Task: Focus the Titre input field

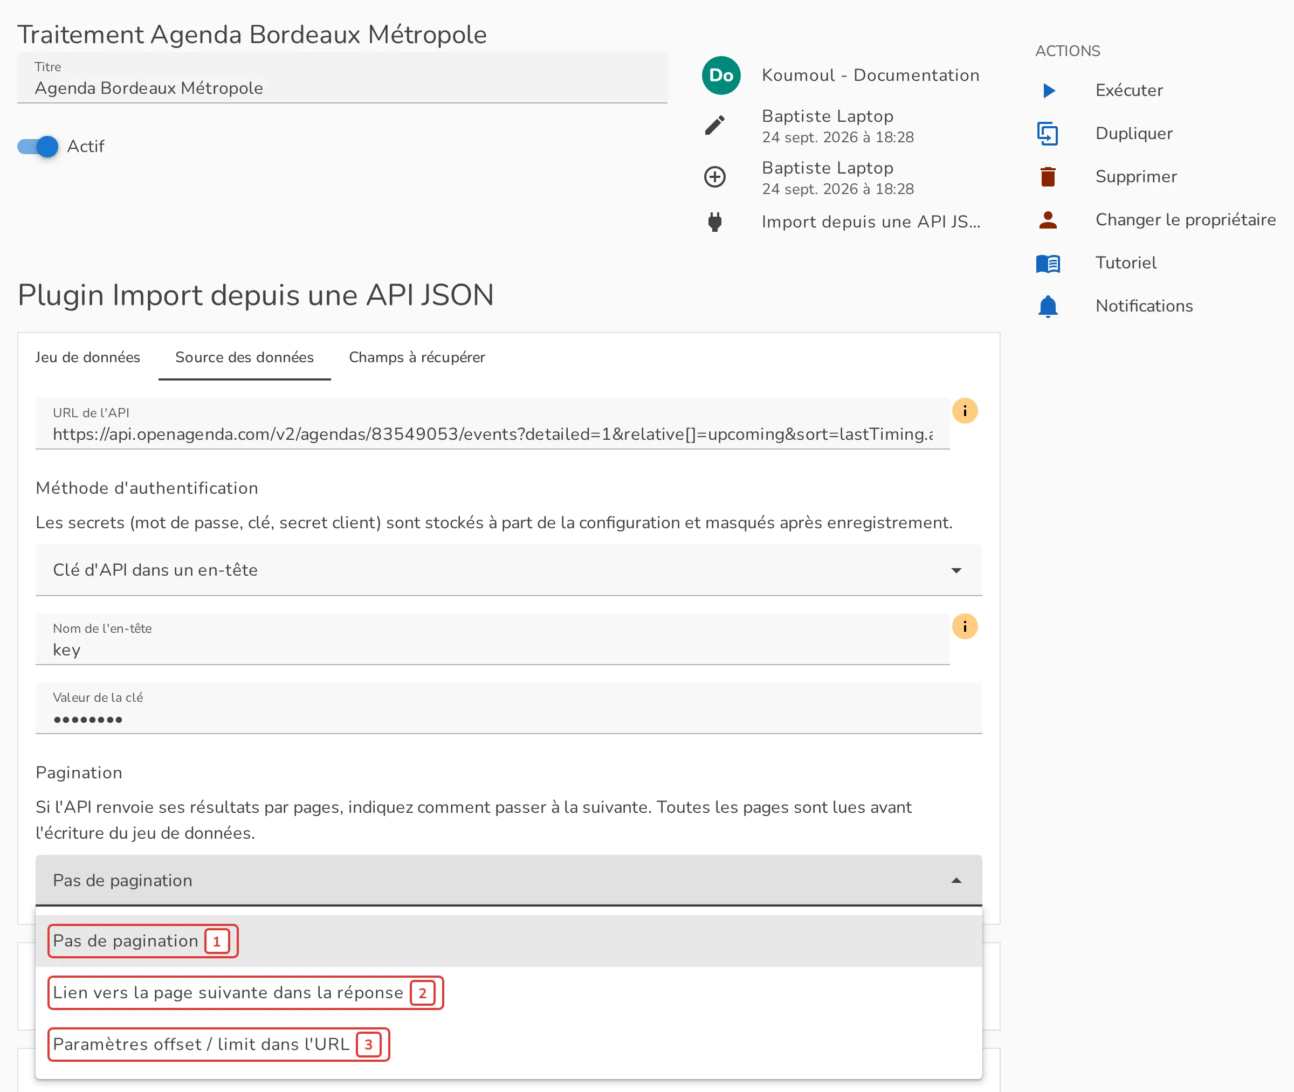Action: 342,78
